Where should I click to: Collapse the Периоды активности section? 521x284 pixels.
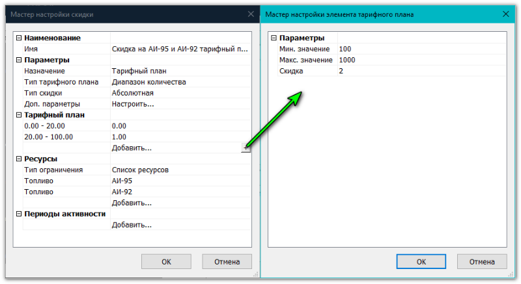point(19,214)
